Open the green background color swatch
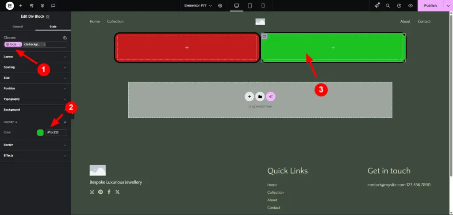Viewport: 453px width, 215px height. [x=40, y=133]
